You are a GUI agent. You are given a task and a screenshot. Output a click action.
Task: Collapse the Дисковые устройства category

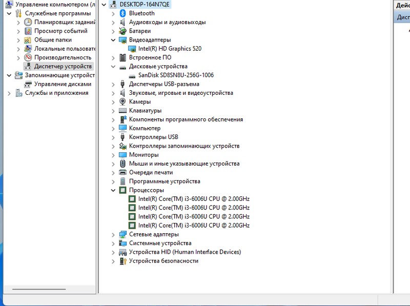(x=113, y=67)
